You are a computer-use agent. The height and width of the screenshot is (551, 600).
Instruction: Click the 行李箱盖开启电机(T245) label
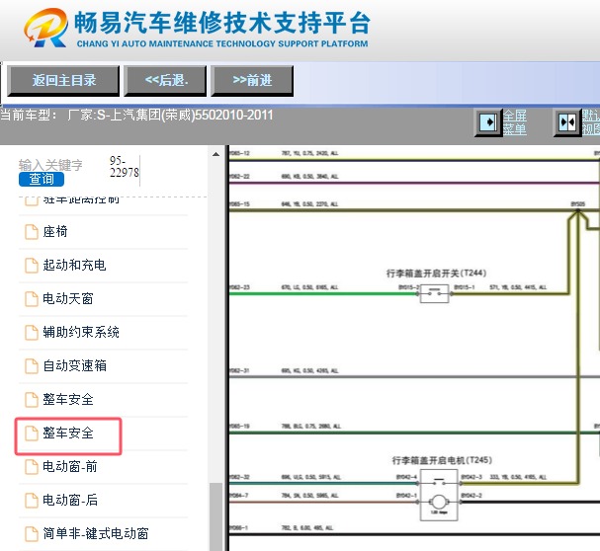pyautogui.click(x=442, y=460)
